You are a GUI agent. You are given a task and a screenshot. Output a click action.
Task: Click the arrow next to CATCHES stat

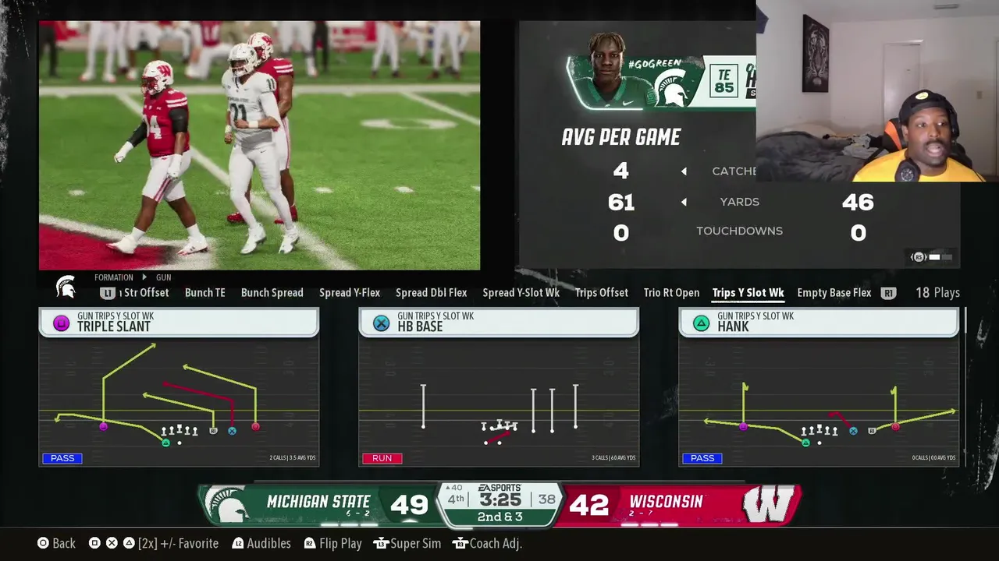pos(684,171)
